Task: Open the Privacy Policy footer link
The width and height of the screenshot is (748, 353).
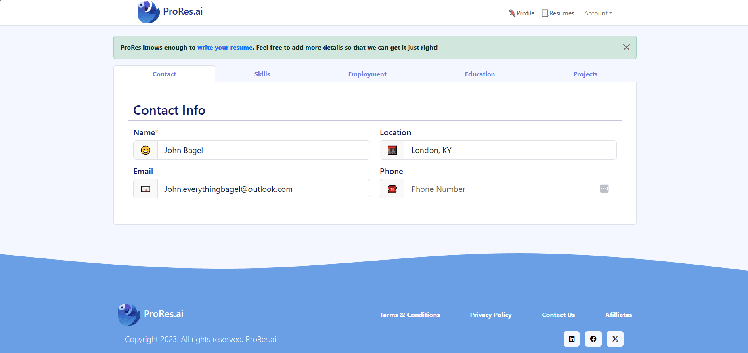Action: click(490, 315)
